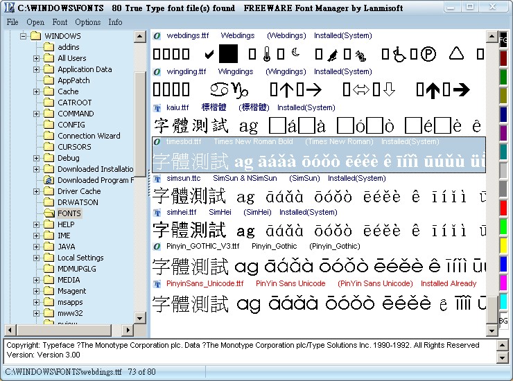Image resolution: width=513 pixels, height=381 pixels.
Task: Click the CURSORS folder icon
Action: (49, 147)
